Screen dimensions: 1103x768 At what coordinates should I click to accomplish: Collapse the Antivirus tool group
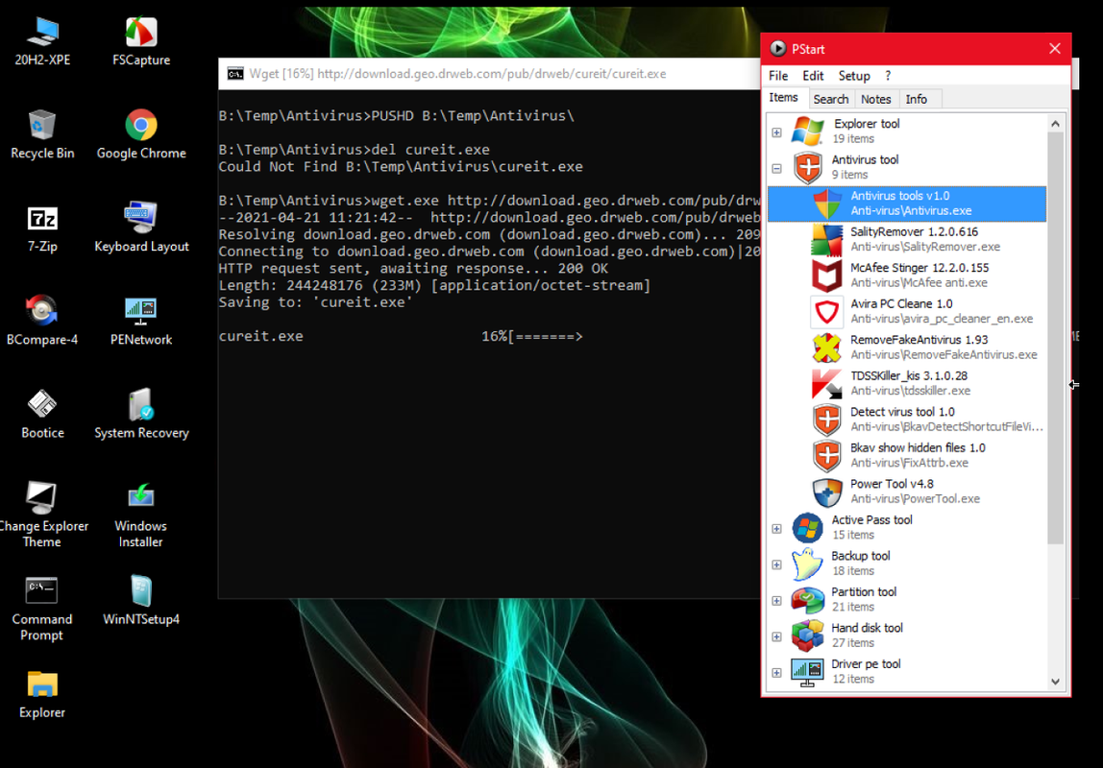[x=776, y=169]
